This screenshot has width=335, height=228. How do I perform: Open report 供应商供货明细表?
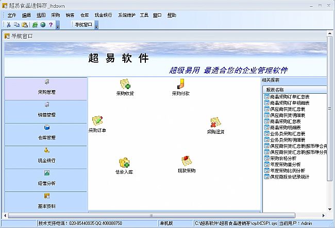[285, 115]
